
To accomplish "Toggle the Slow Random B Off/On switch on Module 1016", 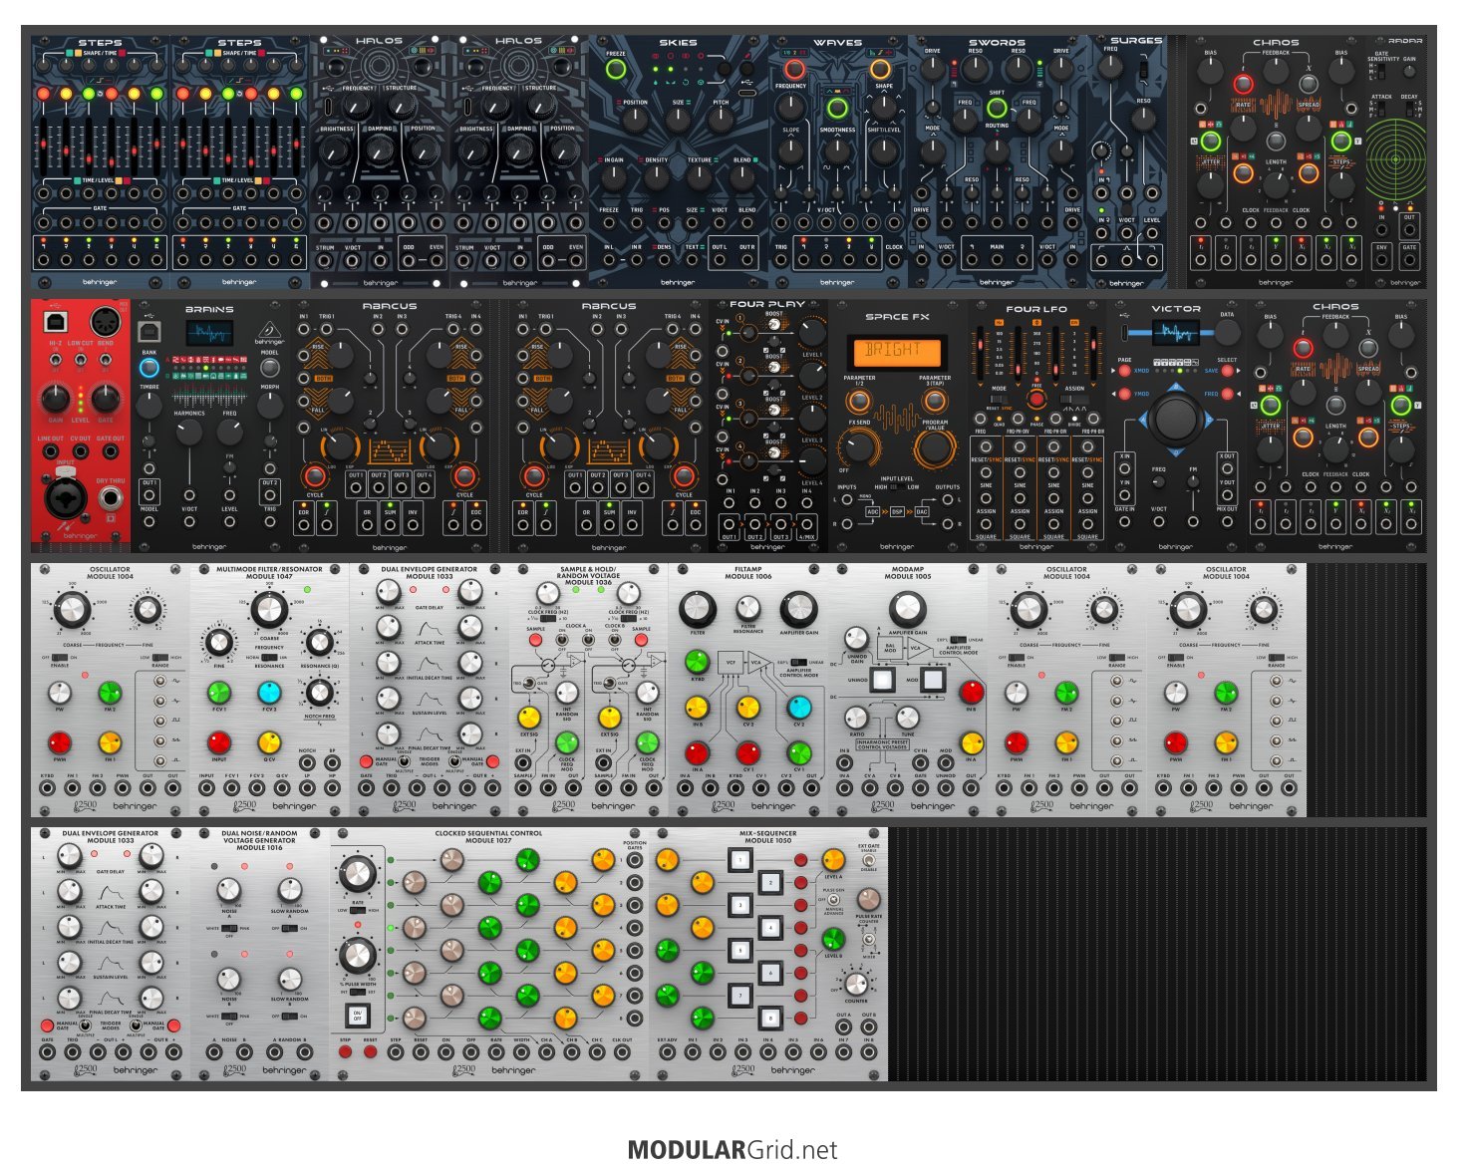I will 289,1017.
